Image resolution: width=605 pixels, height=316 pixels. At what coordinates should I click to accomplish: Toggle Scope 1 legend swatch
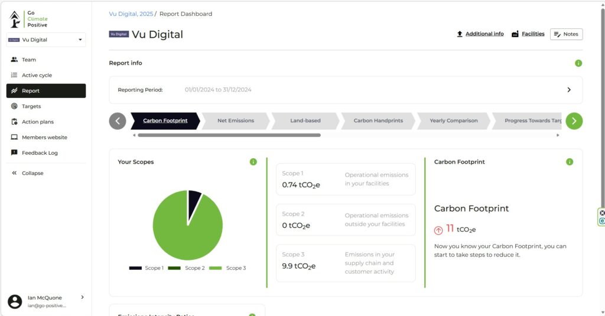coord(135,268)
